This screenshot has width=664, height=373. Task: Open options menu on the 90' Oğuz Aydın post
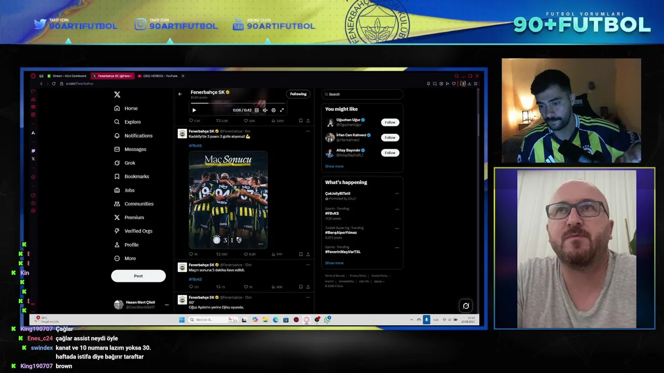click(308, 297)
